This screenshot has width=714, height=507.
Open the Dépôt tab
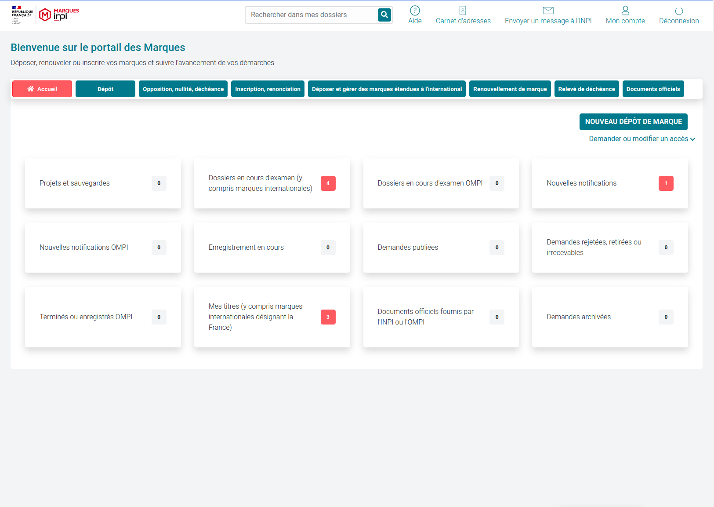[x=105, y=89]
